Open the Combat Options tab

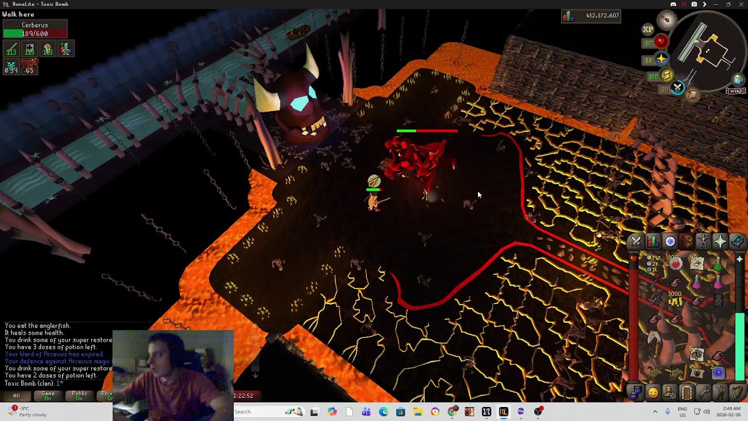(x=636, y=241)
